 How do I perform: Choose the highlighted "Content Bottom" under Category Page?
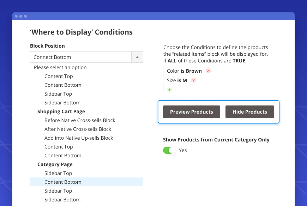tap(63, 182)
